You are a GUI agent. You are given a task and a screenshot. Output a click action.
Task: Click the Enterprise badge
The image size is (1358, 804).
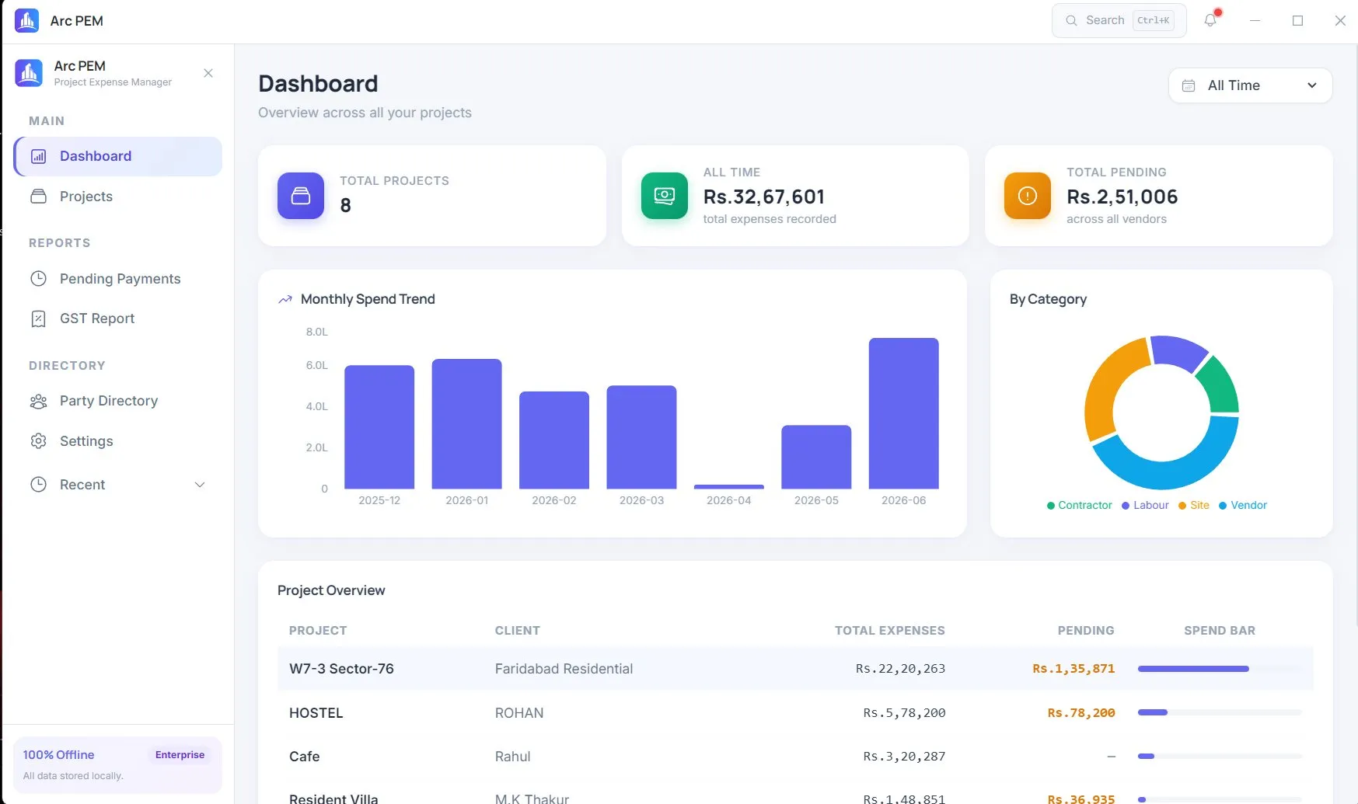pos(180,754)
